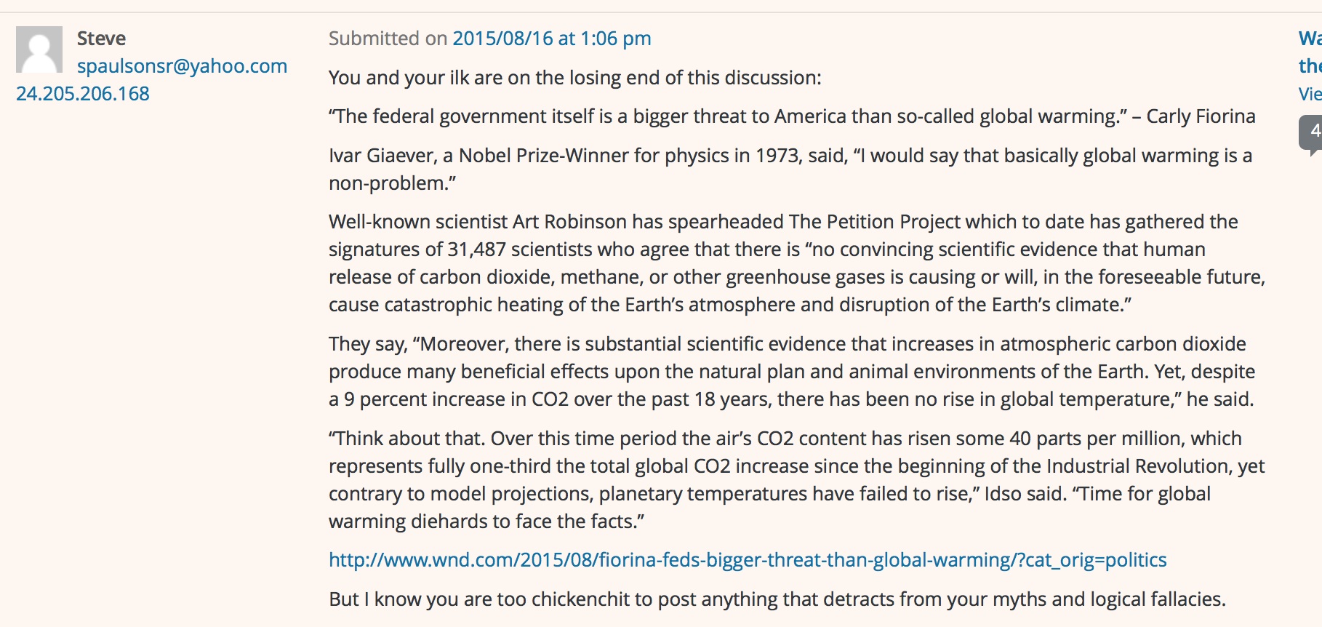The height and width of the screenshot is (627, 1322).
Task: Follow the wnd.com Fiorina article link
Action: coord(748,560)
